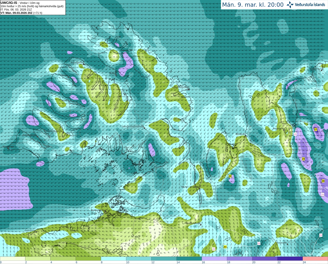Click the IT: Fös. 06. 03. 2026 21Z line

16,9
